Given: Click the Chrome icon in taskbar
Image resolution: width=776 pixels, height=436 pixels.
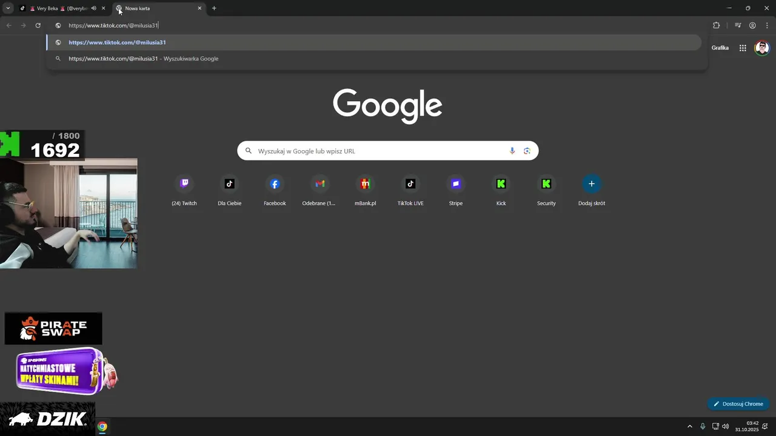Looking at the screenshot, I should pyautogui.click(x=102, y=426).
